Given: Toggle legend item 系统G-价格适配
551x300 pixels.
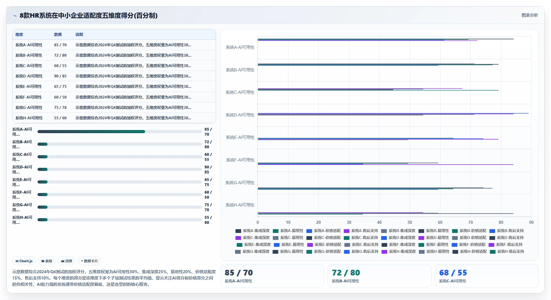Looking at the screenshot, I should (x=323, y=252).
